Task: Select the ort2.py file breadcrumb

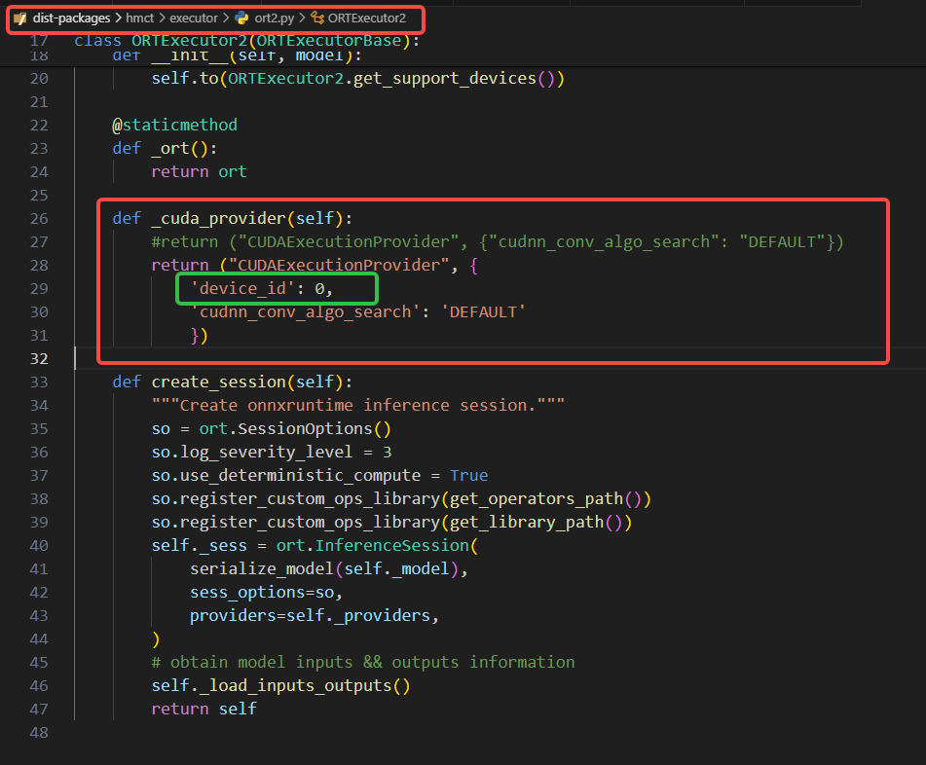Action: (x=273, y=18)
